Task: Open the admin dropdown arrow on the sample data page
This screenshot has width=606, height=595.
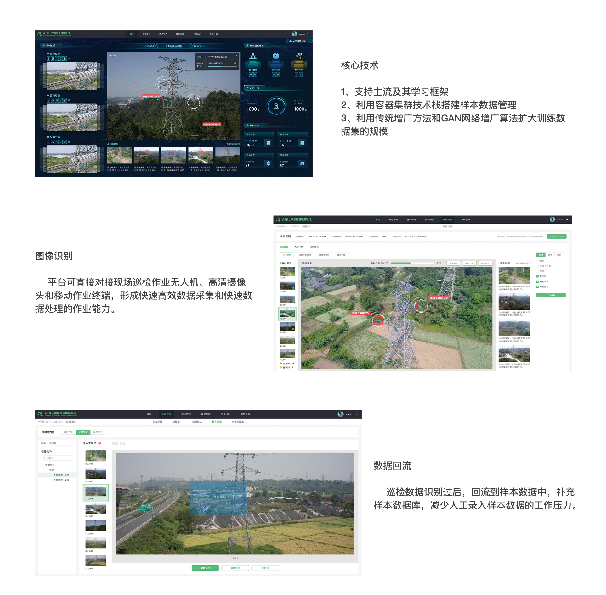Action: click(356, 414)
